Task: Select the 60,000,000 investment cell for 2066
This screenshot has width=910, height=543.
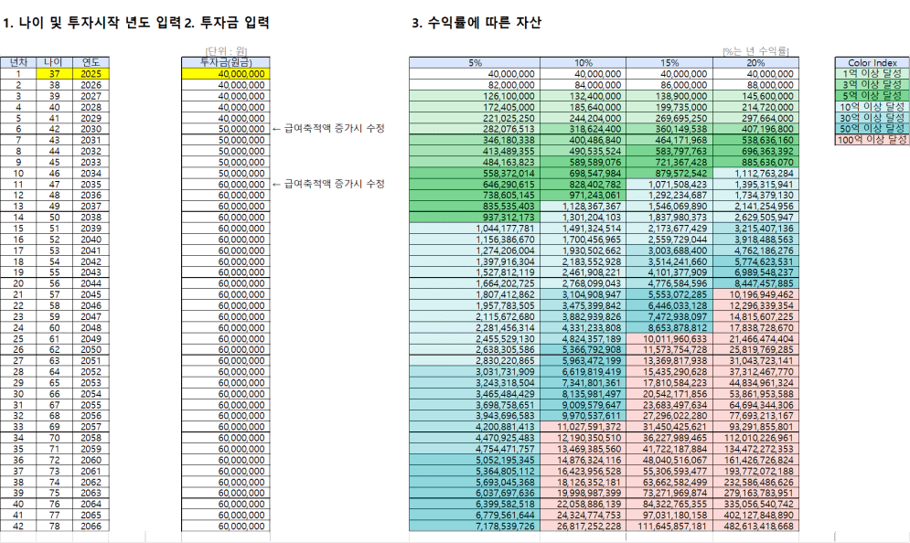Action: [226, 527]
